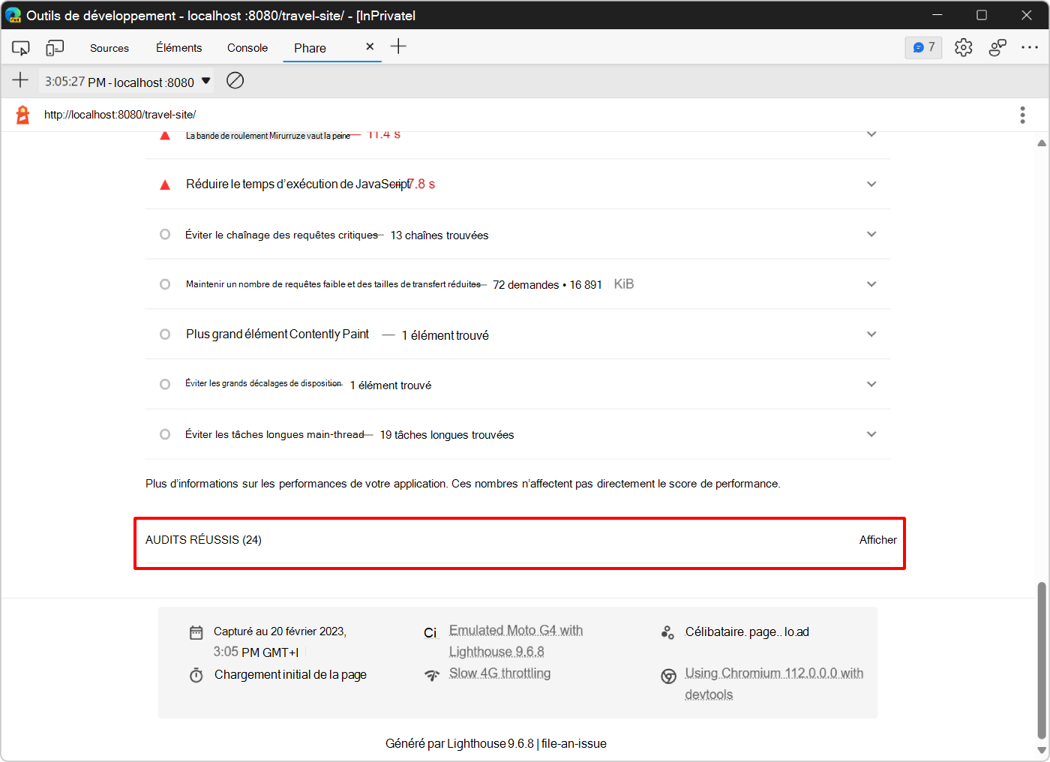
Task: Click the scrollbar down arrow
Action: [x=1042, y=750]
